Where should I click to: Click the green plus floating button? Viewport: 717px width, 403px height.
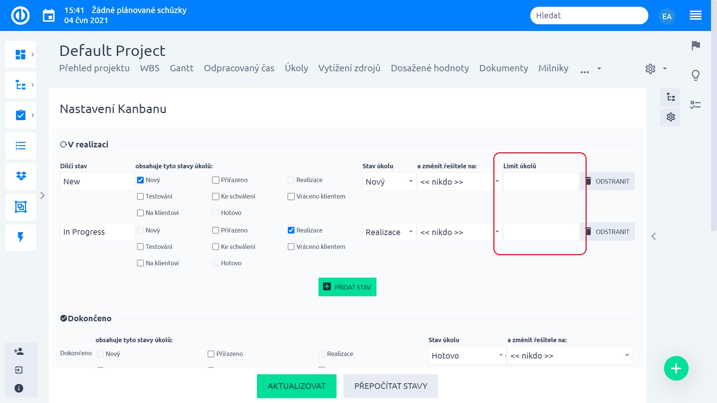pyautogui.click(x=676, y=369)
